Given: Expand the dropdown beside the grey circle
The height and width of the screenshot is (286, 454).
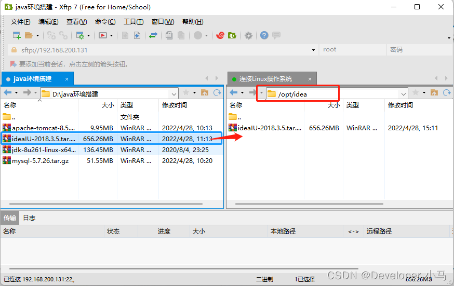Looking at the screenshot, I should pyautogui.click(x=206, y=36).
